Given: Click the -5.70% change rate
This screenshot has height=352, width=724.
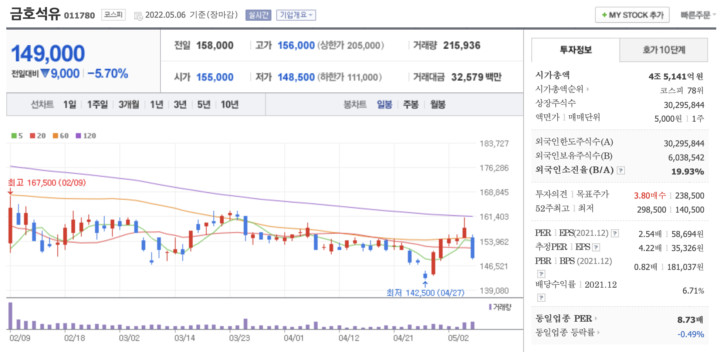Looking at the screenshot, I should (x=108, y=74).
